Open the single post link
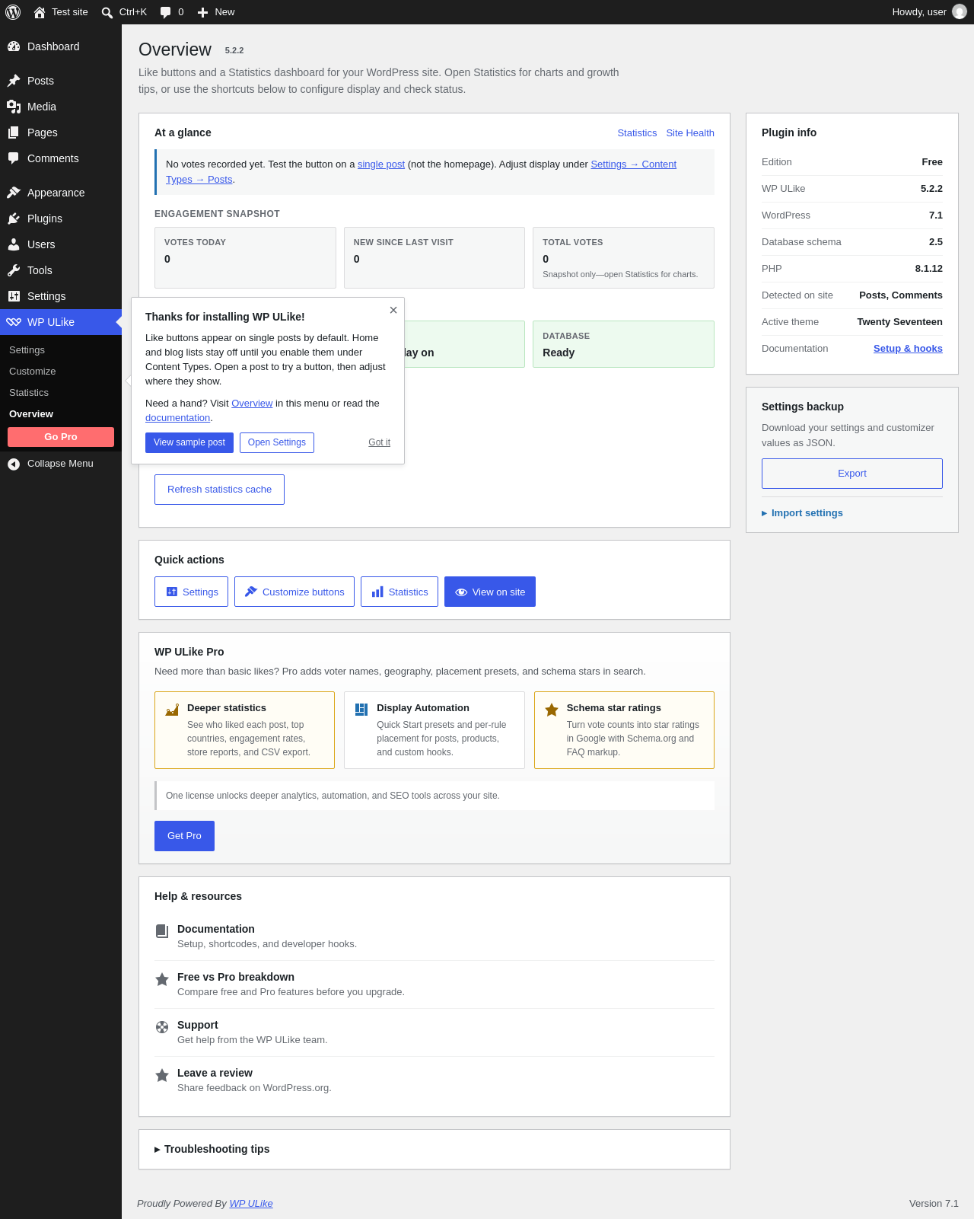Image resolution: width=974 pixels, height=1219 pixels. point(381,164)
